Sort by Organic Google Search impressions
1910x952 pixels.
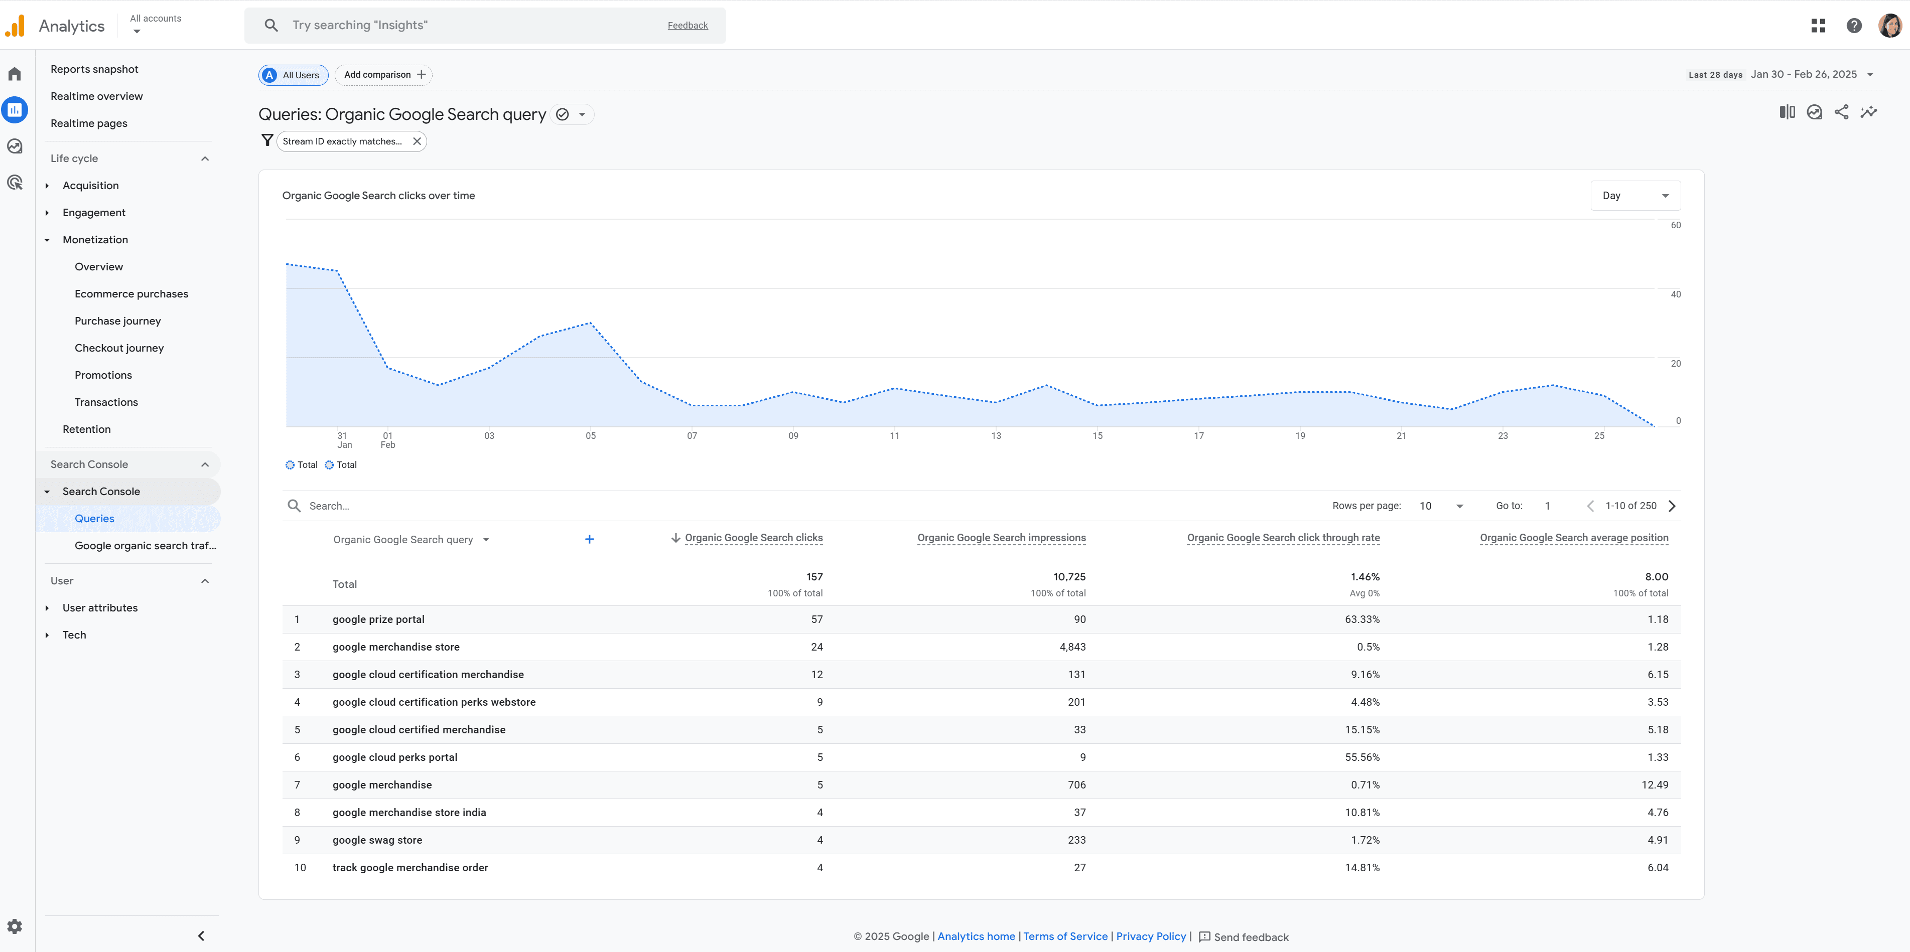click(x=1001, y=538)
